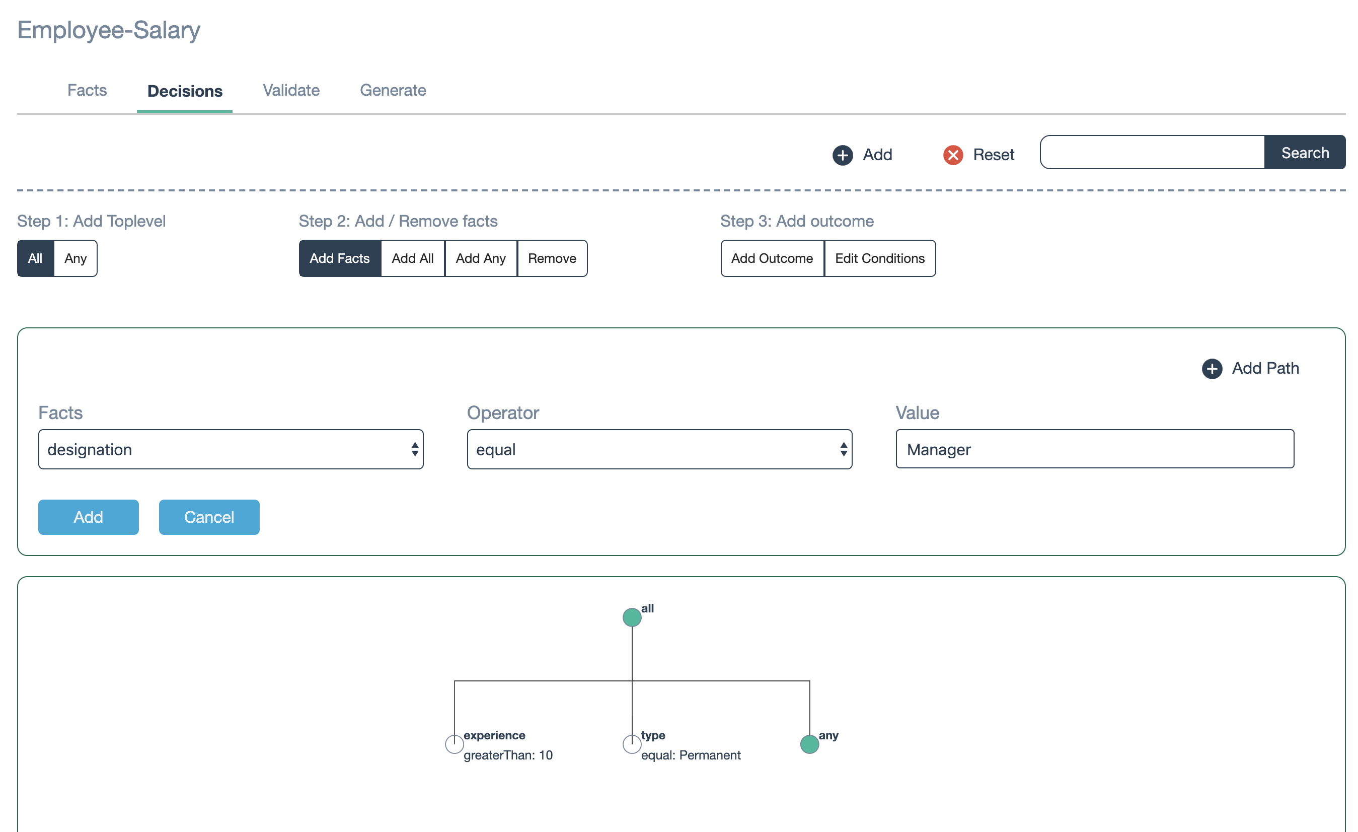Click the red Reset X icon
The height and width of the screenshot is (832, 1358).
[953, 154]
